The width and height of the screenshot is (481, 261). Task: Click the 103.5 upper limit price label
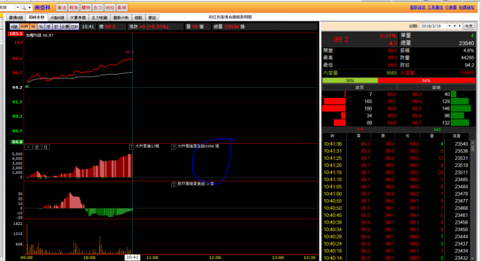(15, 33)
